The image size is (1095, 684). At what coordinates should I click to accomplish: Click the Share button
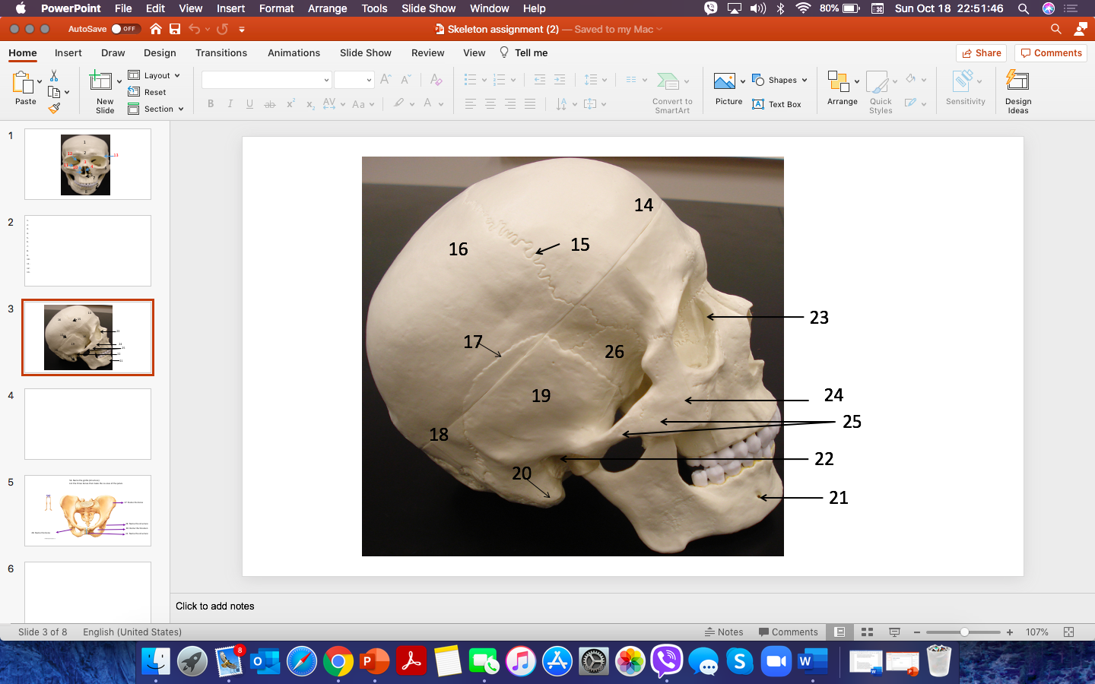point(981,52)
